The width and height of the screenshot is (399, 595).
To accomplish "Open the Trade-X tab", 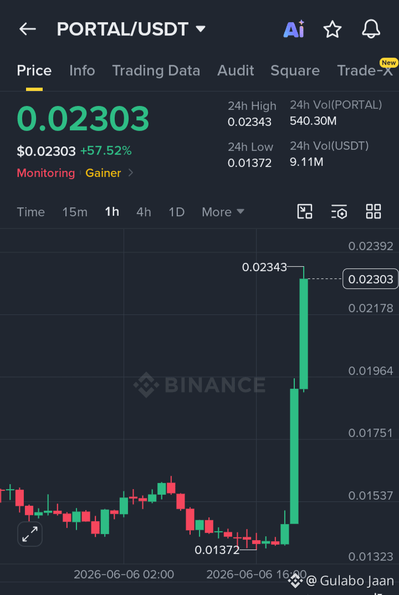I will (x=365, y=70).
